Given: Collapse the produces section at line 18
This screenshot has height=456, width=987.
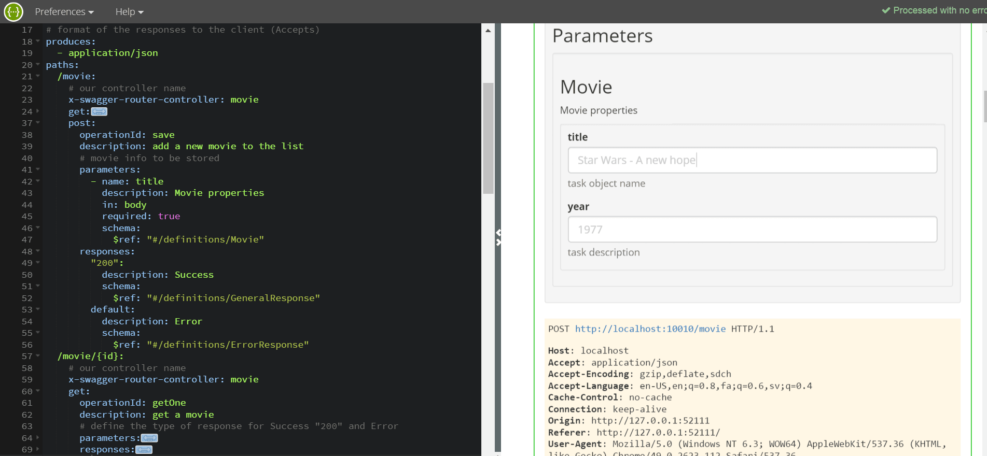Looking at the screenshot, I should coord(38,41).
